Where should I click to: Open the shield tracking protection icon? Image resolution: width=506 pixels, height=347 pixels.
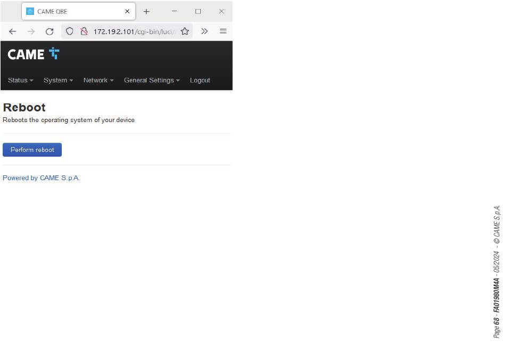click(x=69, y=31)
